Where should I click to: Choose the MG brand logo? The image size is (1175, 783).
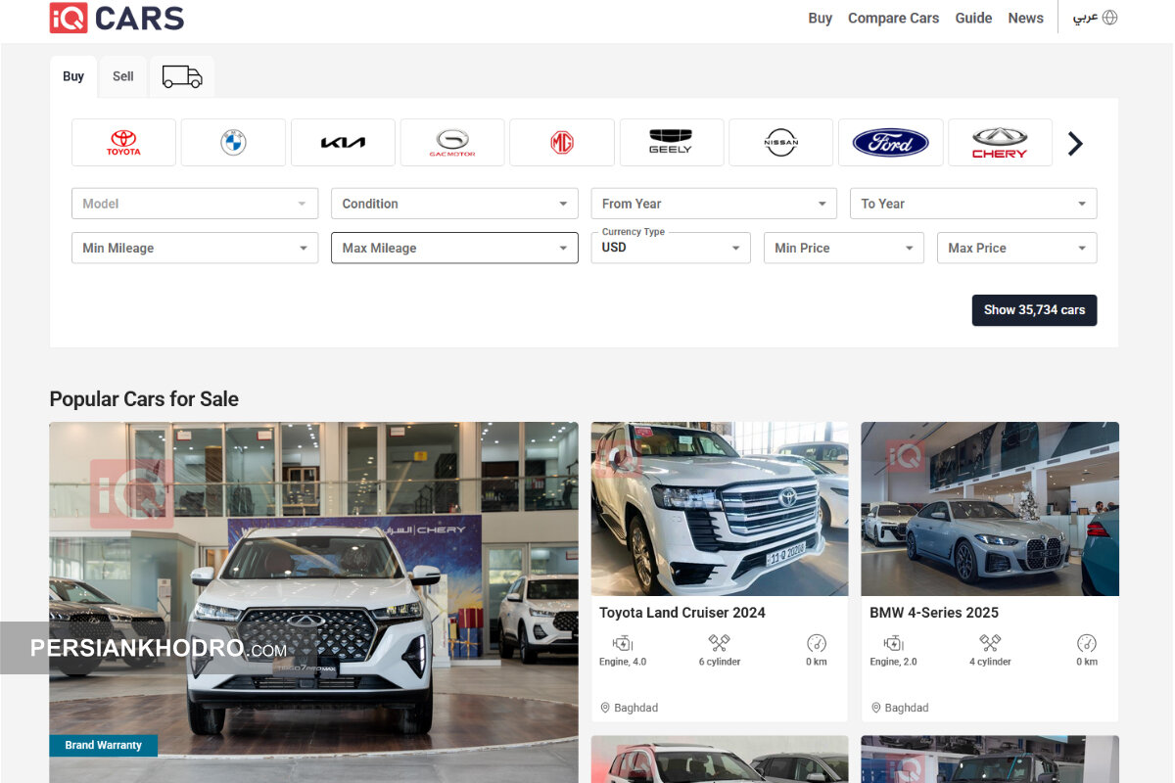[562, 143]
